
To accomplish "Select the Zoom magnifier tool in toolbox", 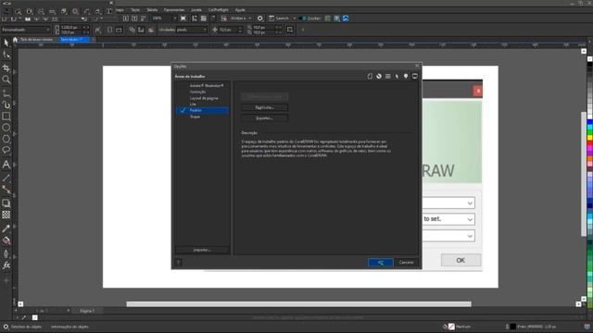I will point(6,80).
